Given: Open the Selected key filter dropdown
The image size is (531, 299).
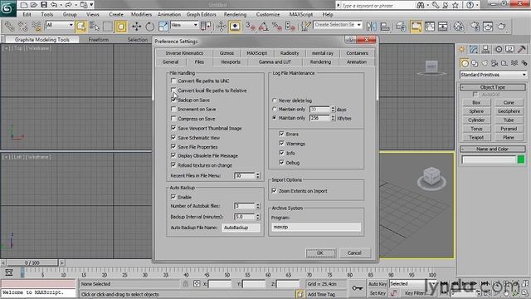Looking at the screenshot, I should coord(413,284).
